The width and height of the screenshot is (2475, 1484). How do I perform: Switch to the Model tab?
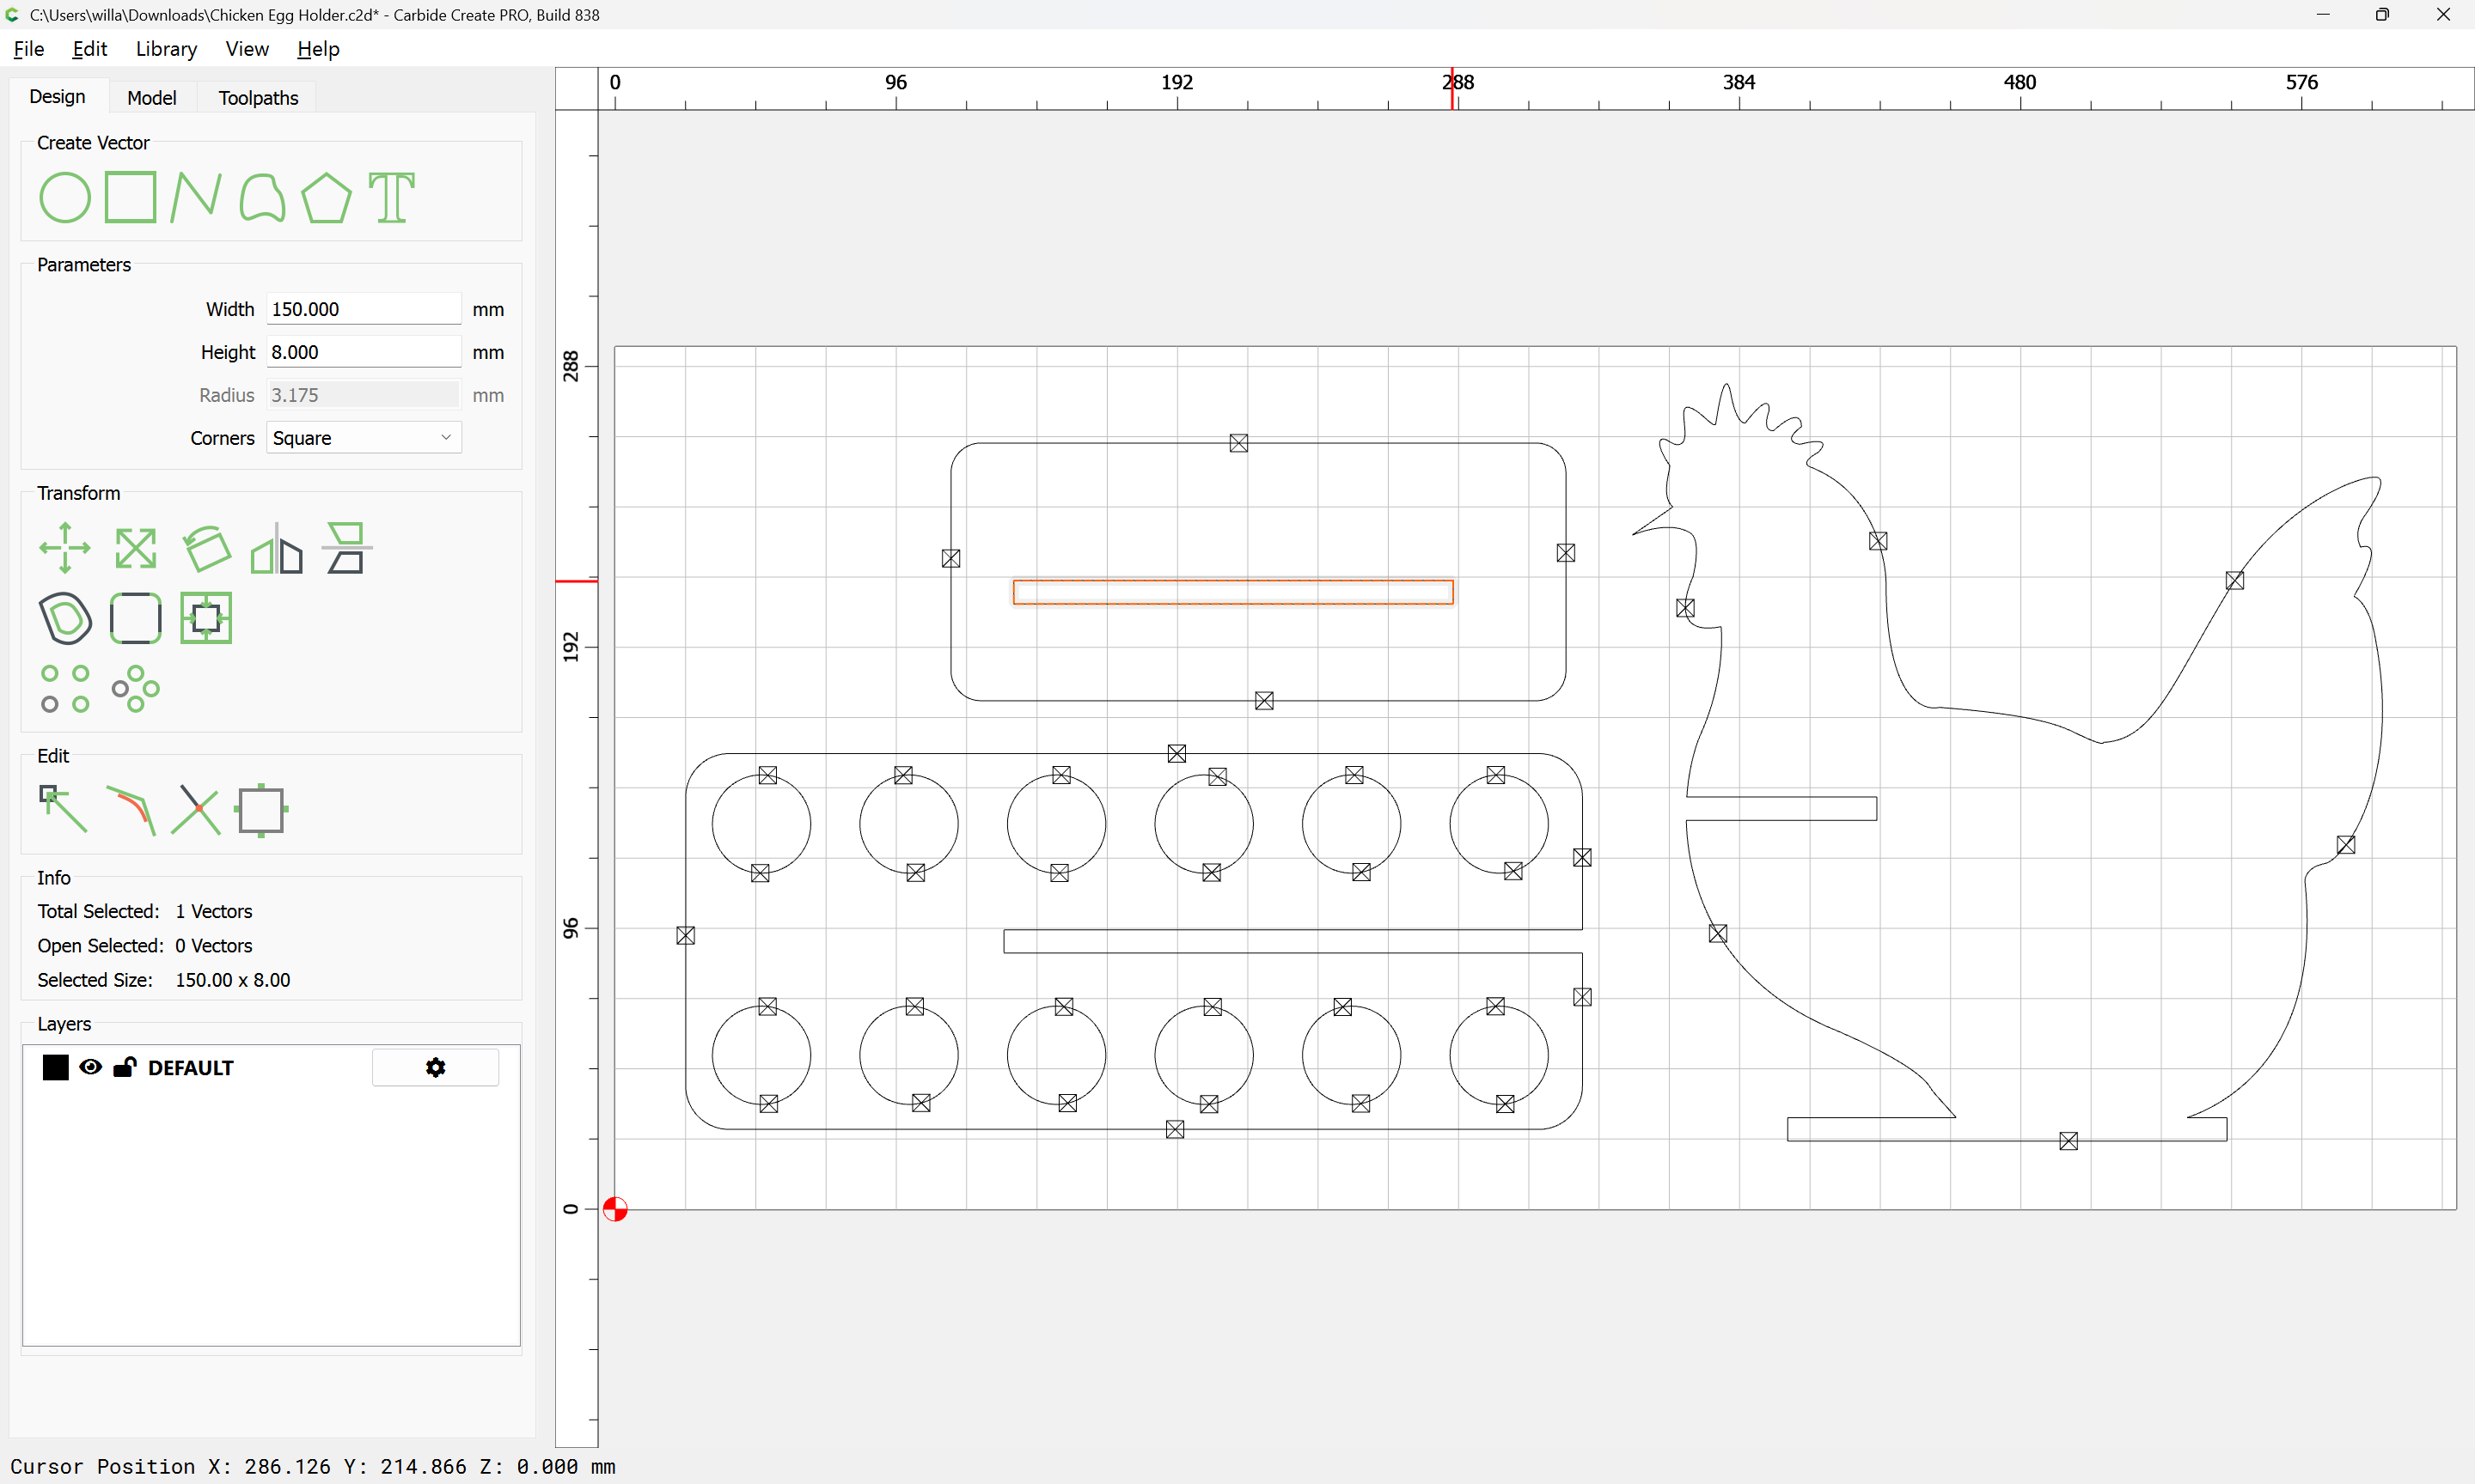click(151, 98)
